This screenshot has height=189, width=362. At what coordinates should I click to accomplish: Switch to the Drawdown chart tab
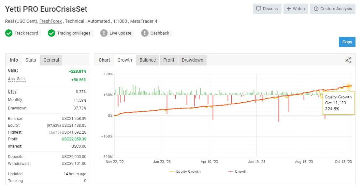[x=192, y=60]
